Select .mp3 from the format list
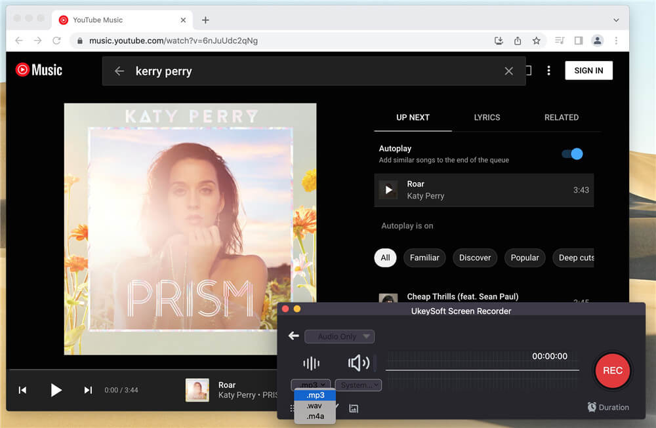 click(x=315, y=395)
